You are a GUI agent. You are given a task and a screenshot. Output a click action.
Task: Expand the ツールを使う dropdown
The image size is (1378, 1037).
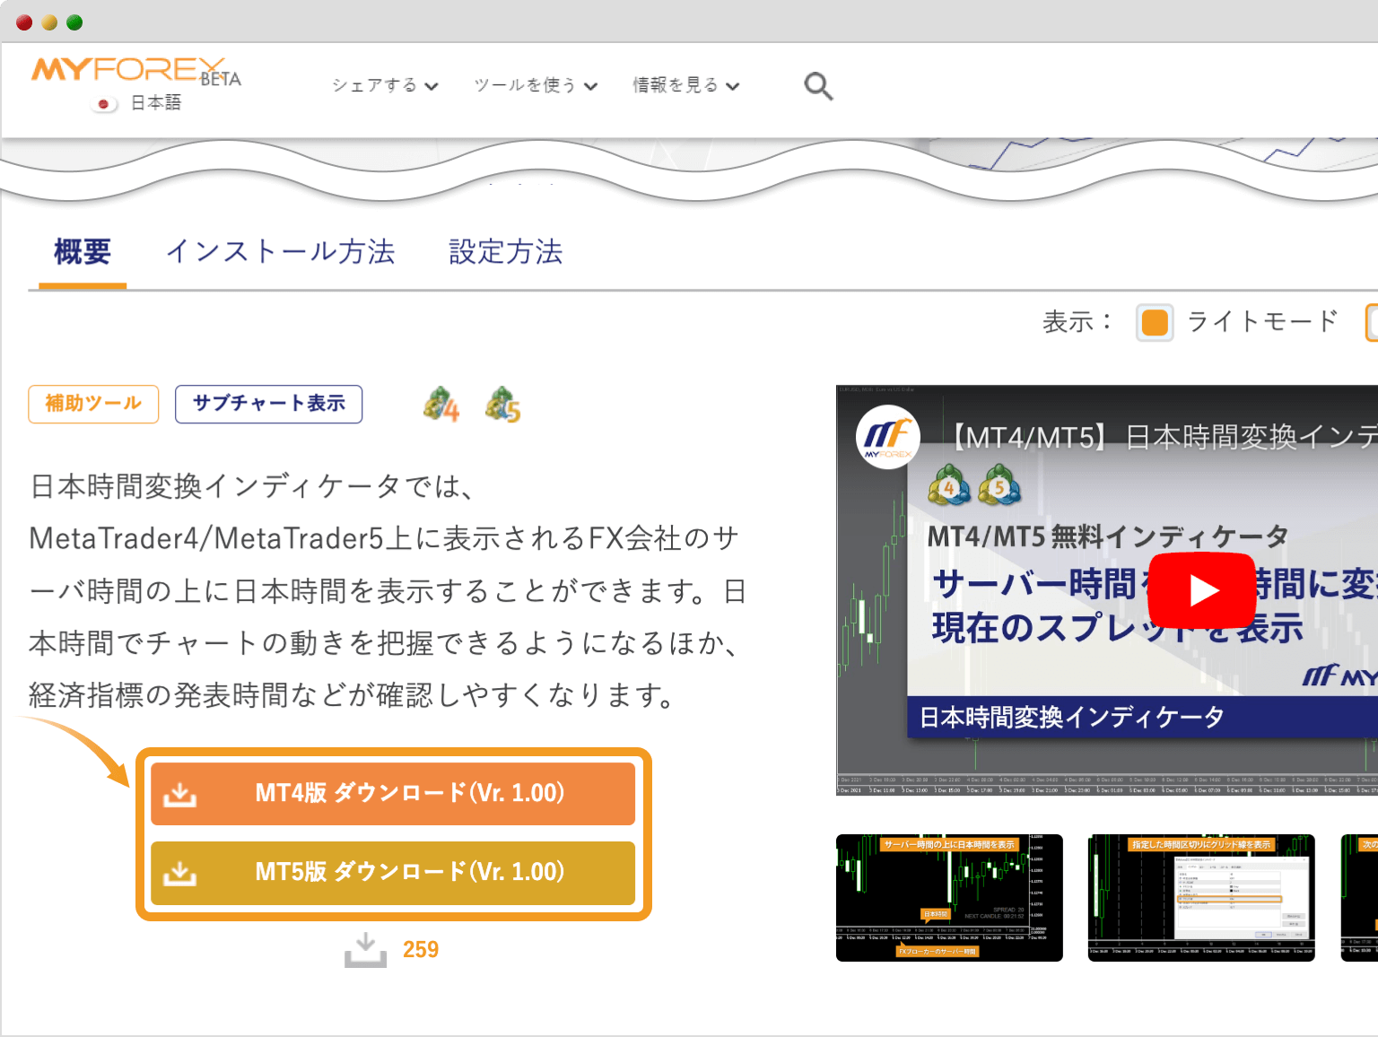pos(536,85)
